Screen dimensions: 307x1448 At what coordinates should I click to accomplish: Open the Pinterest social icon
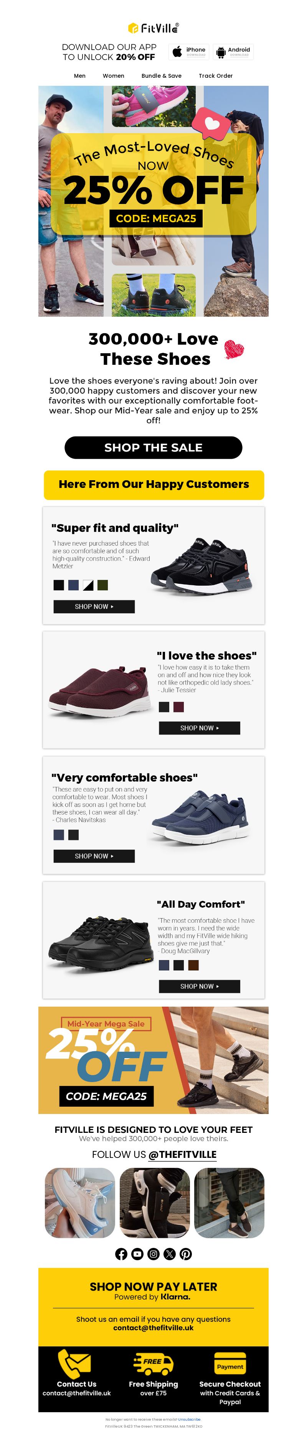(185, 1254)
